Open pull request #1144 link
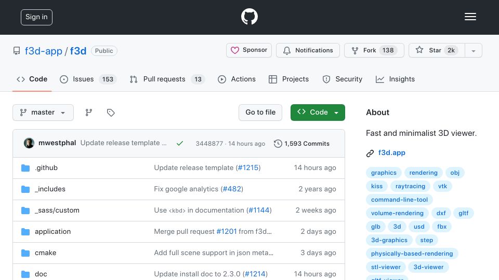Screen dimensions: 499x280 (x=259, y=210)
